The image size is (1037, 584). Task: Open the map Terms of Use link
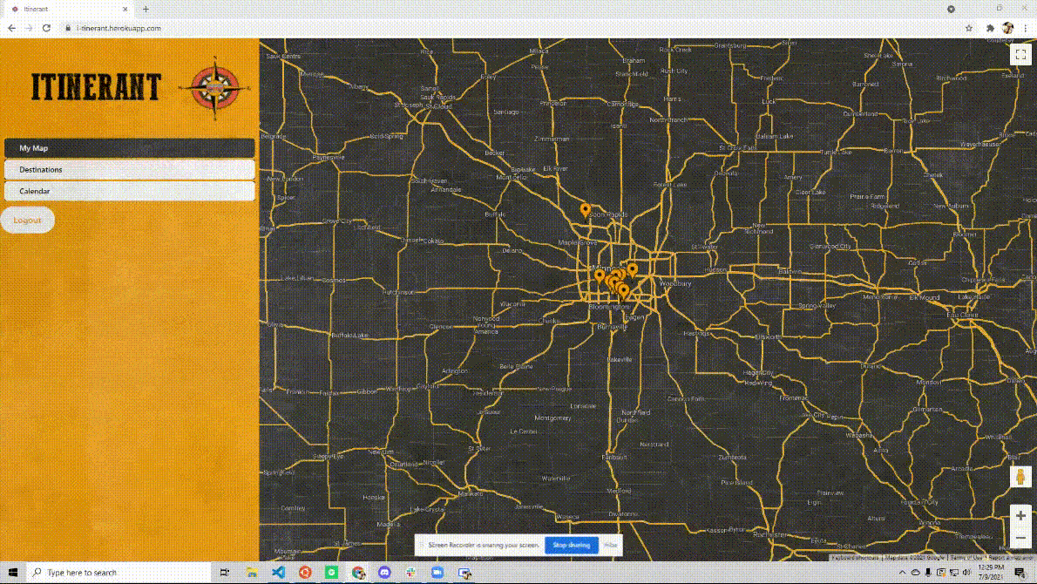(966, 558)
